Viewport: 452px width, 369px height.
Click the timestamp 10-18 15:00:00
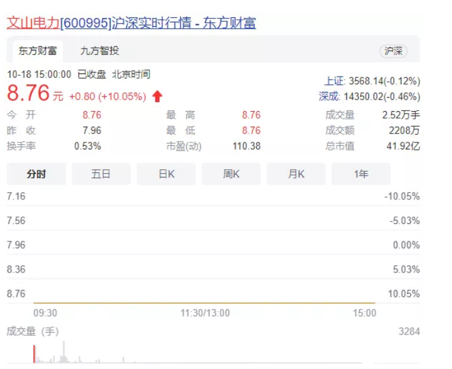[x=39, y=75]
